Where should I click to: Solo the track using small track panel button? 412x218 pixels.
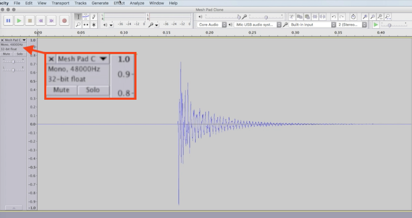(x=20, y=53)
